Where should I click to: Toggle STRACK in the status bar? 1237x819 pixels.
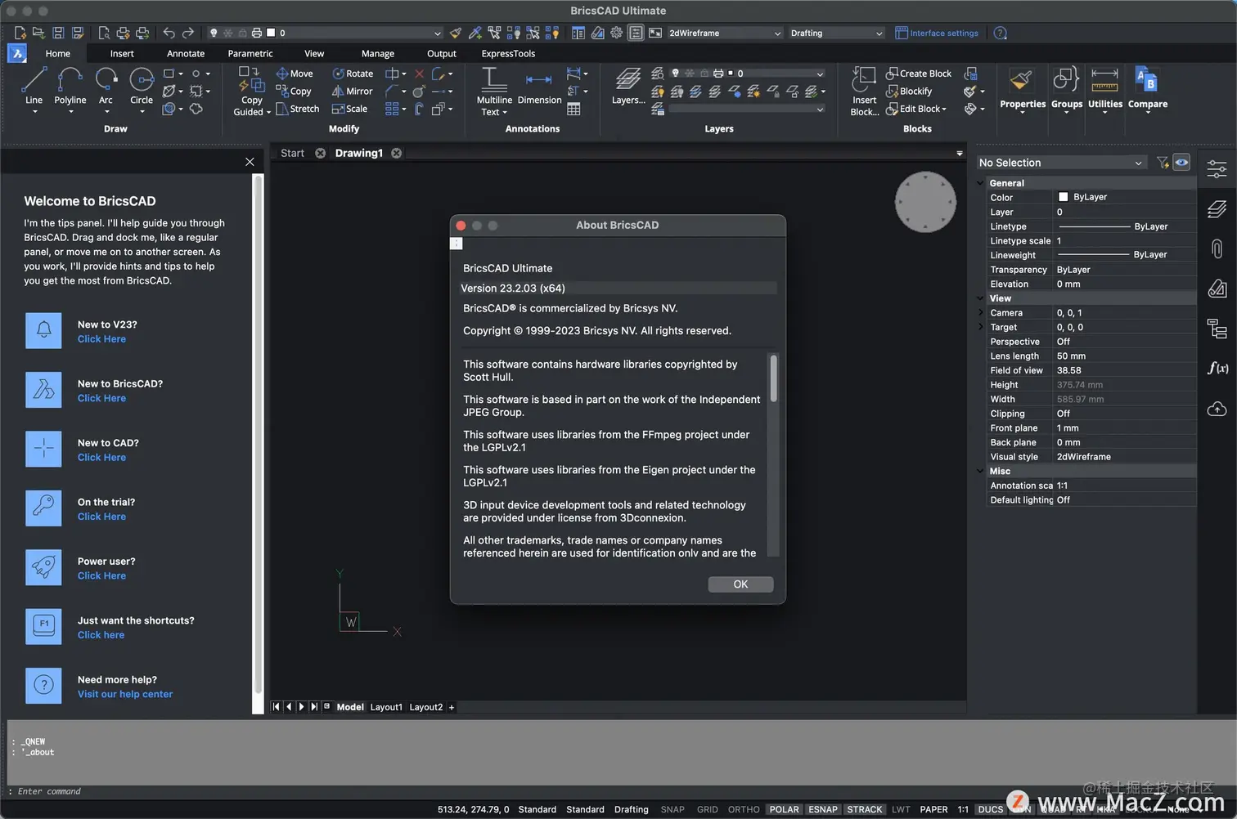[x=865, y=809]
